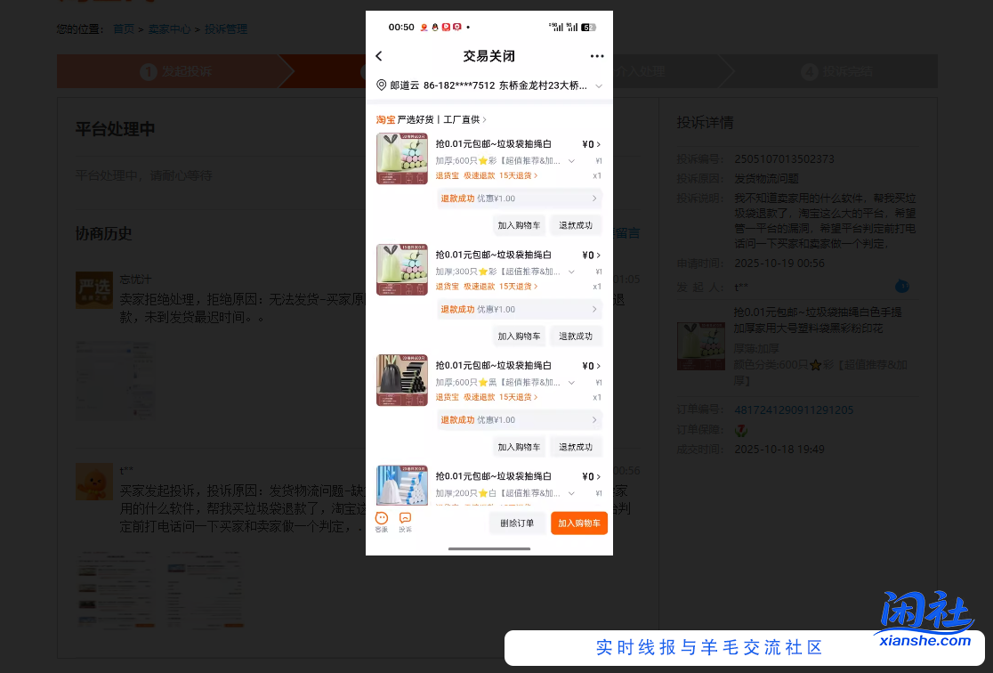Open the more options ellipsis in header
Viewport: 993px width, 673px height.
[597, 55]
